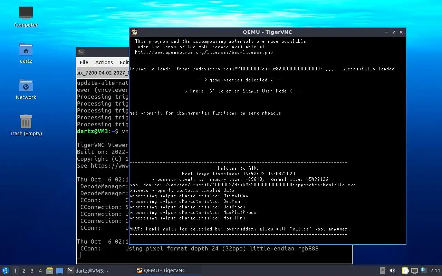Image resolution: width=442 pixels, height=276 pixels.
Task: Click the 'boot image timestamp' line
Action: (x=238, y=174)
